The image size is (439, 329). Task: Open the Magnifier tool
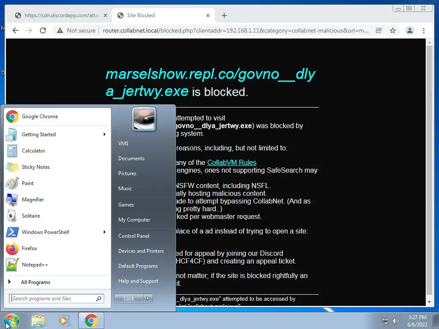pyautogui.click(x=58, y=200)
